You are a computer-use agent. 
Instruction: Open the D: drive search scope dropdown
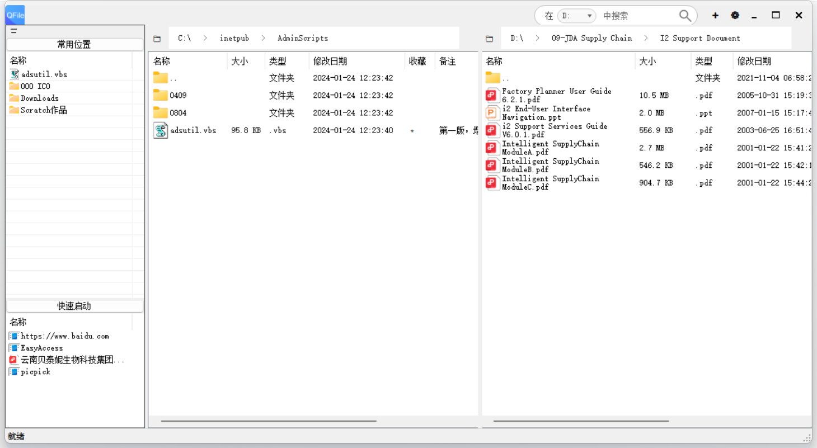click(x=576, y=16)
